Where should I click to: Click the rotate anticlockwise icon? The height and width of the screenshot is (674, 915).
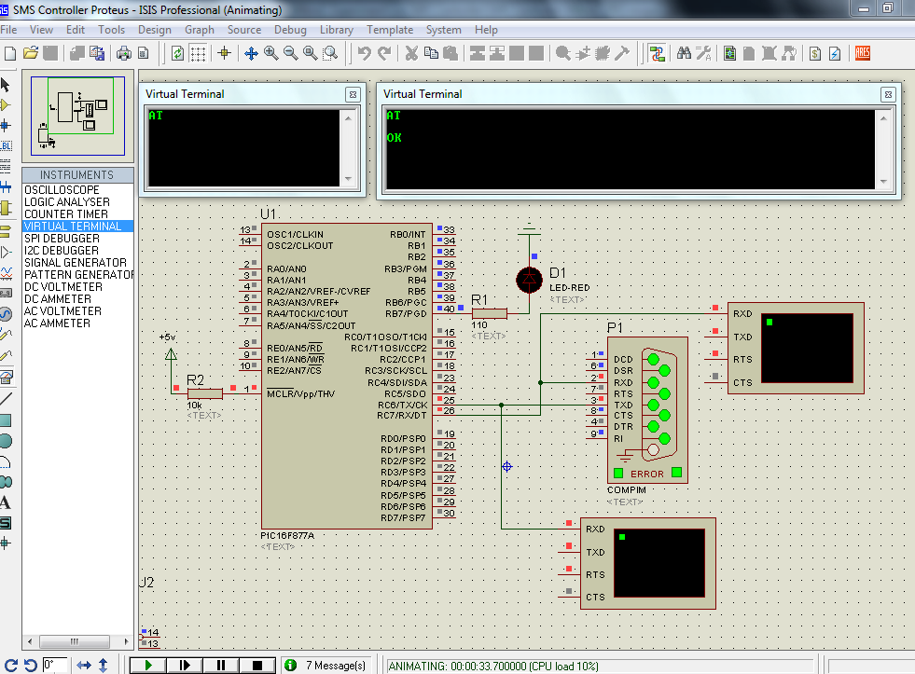pos(31,665)
